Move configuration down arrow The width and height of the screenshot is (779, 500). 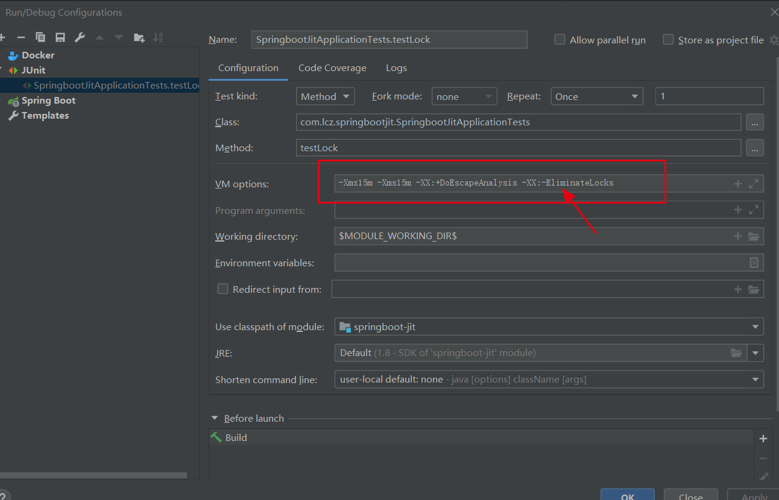click(x=119, y=37)
